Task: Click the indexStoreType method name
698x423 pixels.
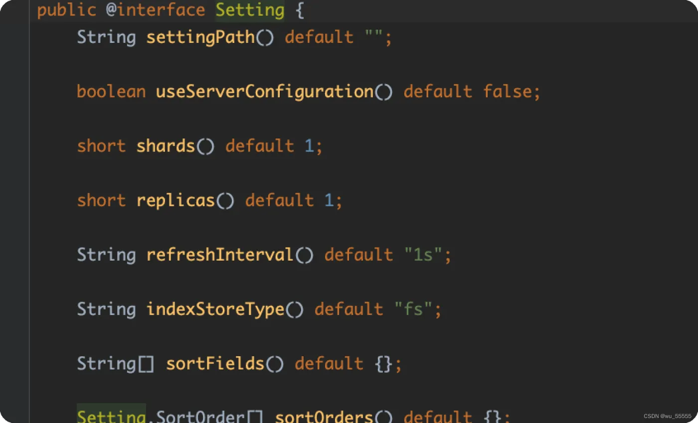Action: click(x=215, y=309)
